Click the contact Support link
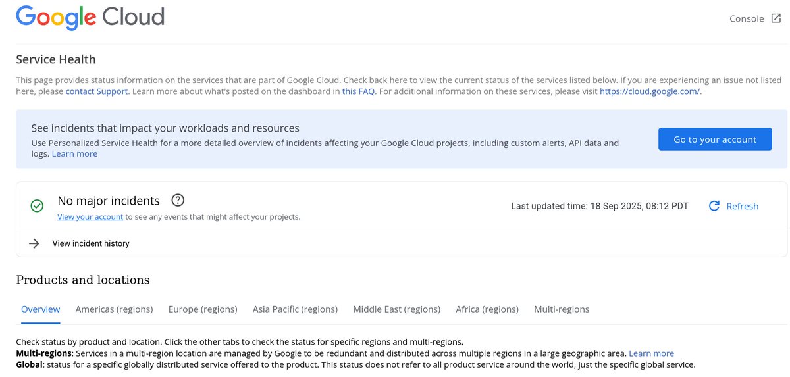 [x=97, y=91]
